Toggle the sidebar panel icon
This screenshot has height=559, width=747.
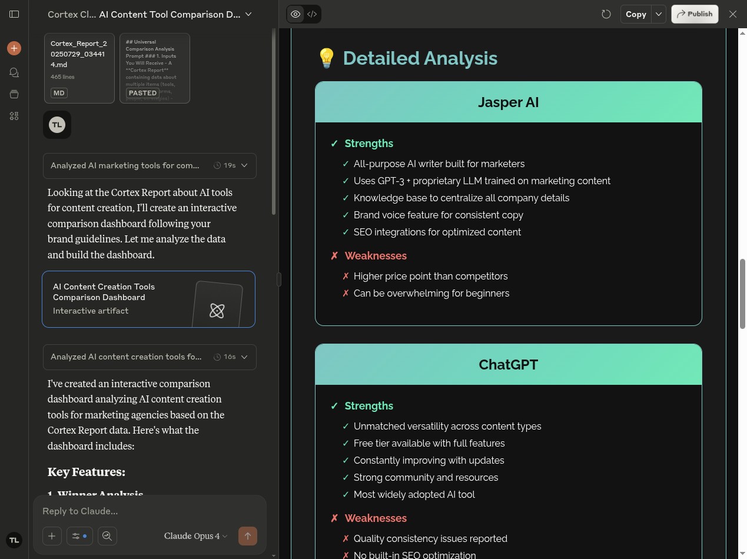14,14
